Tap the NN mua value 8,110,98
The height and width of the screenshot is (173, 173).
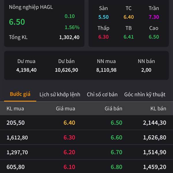tap(106, 70)
